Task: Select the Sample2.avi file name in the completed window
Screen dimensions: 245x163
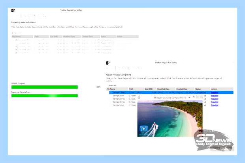Action: pos(118,96)
